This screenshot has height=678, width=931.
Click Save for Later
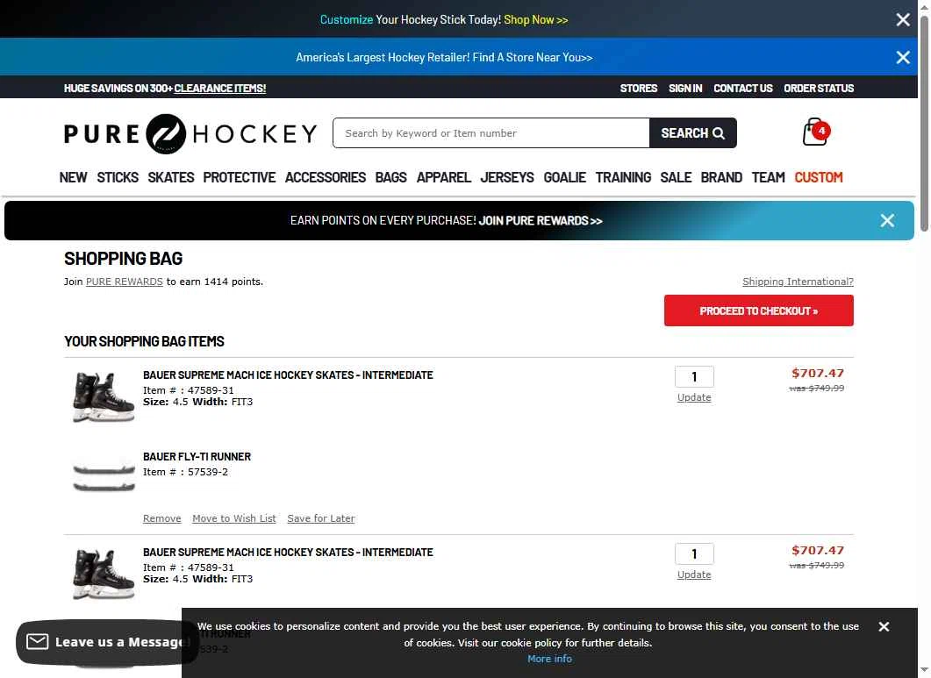coord(320,518)
